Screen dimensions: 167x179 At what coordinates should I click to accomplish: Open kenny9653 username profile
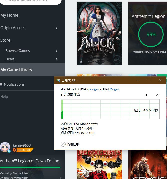pos(22,145)
